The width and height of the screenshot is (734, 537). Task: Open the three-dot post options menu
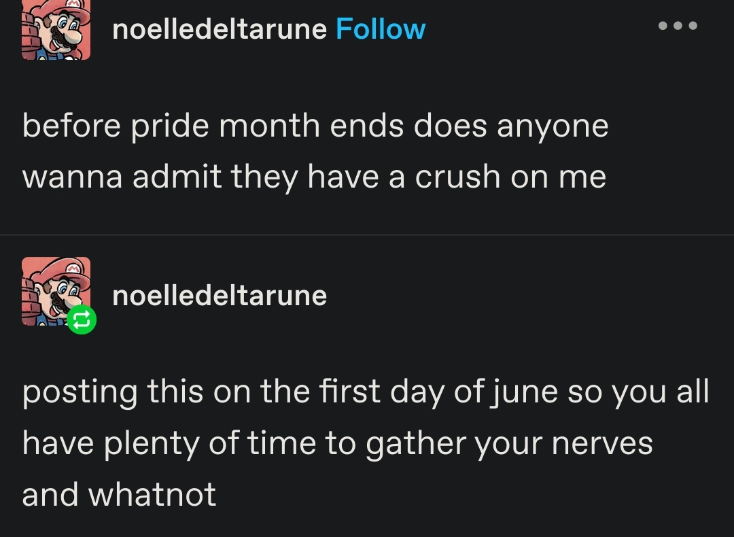click(x=678, y=27)
